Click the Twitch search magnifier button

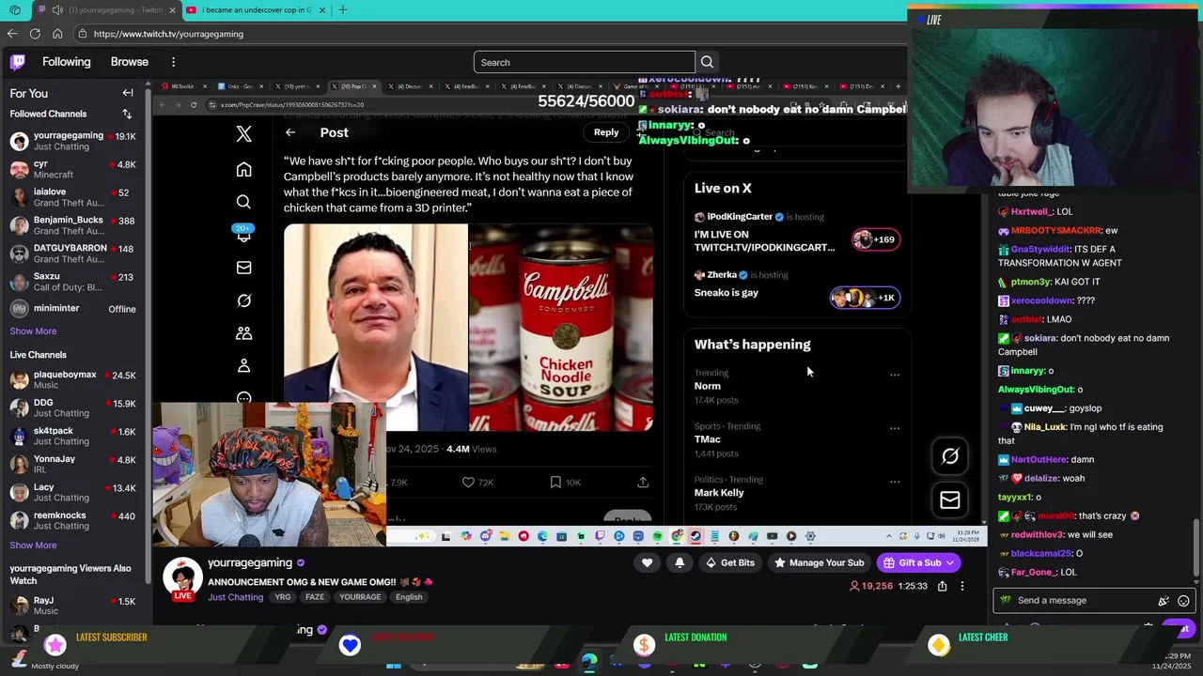707,63
